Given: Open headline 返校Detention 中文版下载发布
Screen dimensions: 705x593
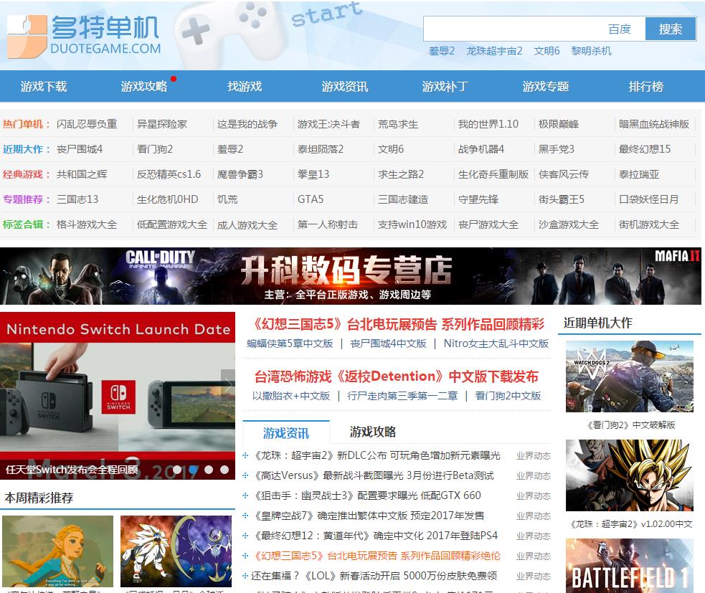Looking at the screenshot, I should 396,376.
